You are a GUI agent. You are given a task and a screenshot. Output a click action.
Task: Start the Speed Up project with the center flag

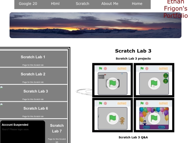click(112, 84)
